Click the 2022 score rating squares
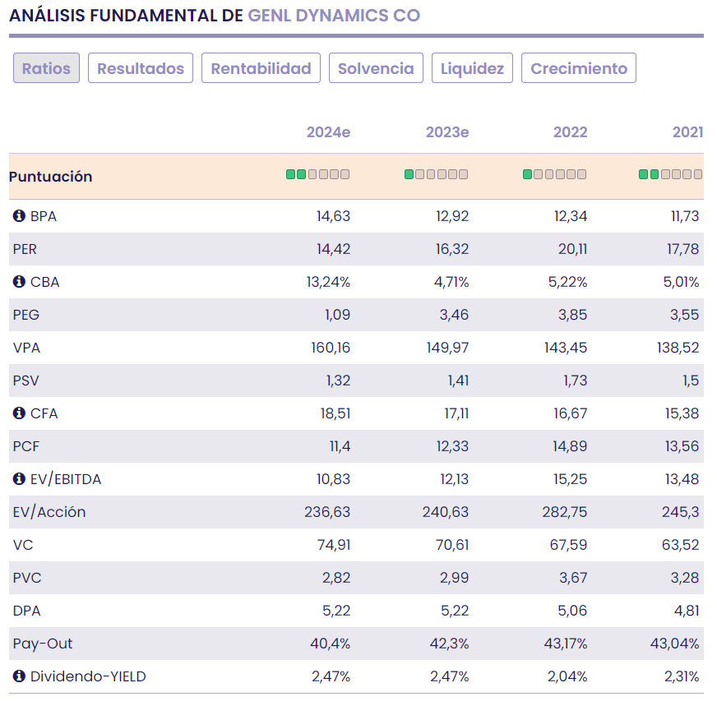This screenshot has width=717, height=706. click(x=554, y=174)
